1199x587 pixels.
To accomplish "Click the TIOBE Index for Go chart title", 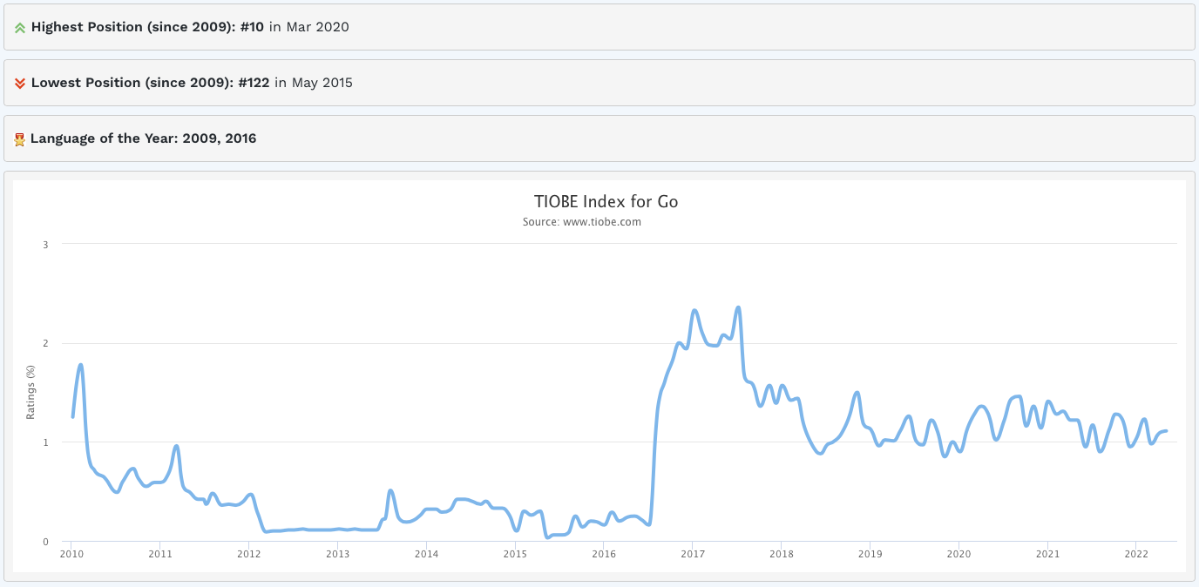I will (x=606, y=202).
